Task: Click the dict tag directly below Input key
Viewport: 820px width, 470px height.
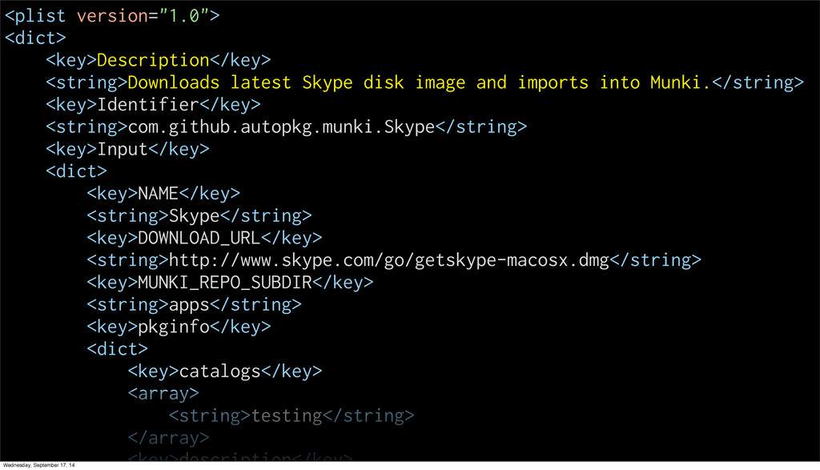Action: [76, 171]
